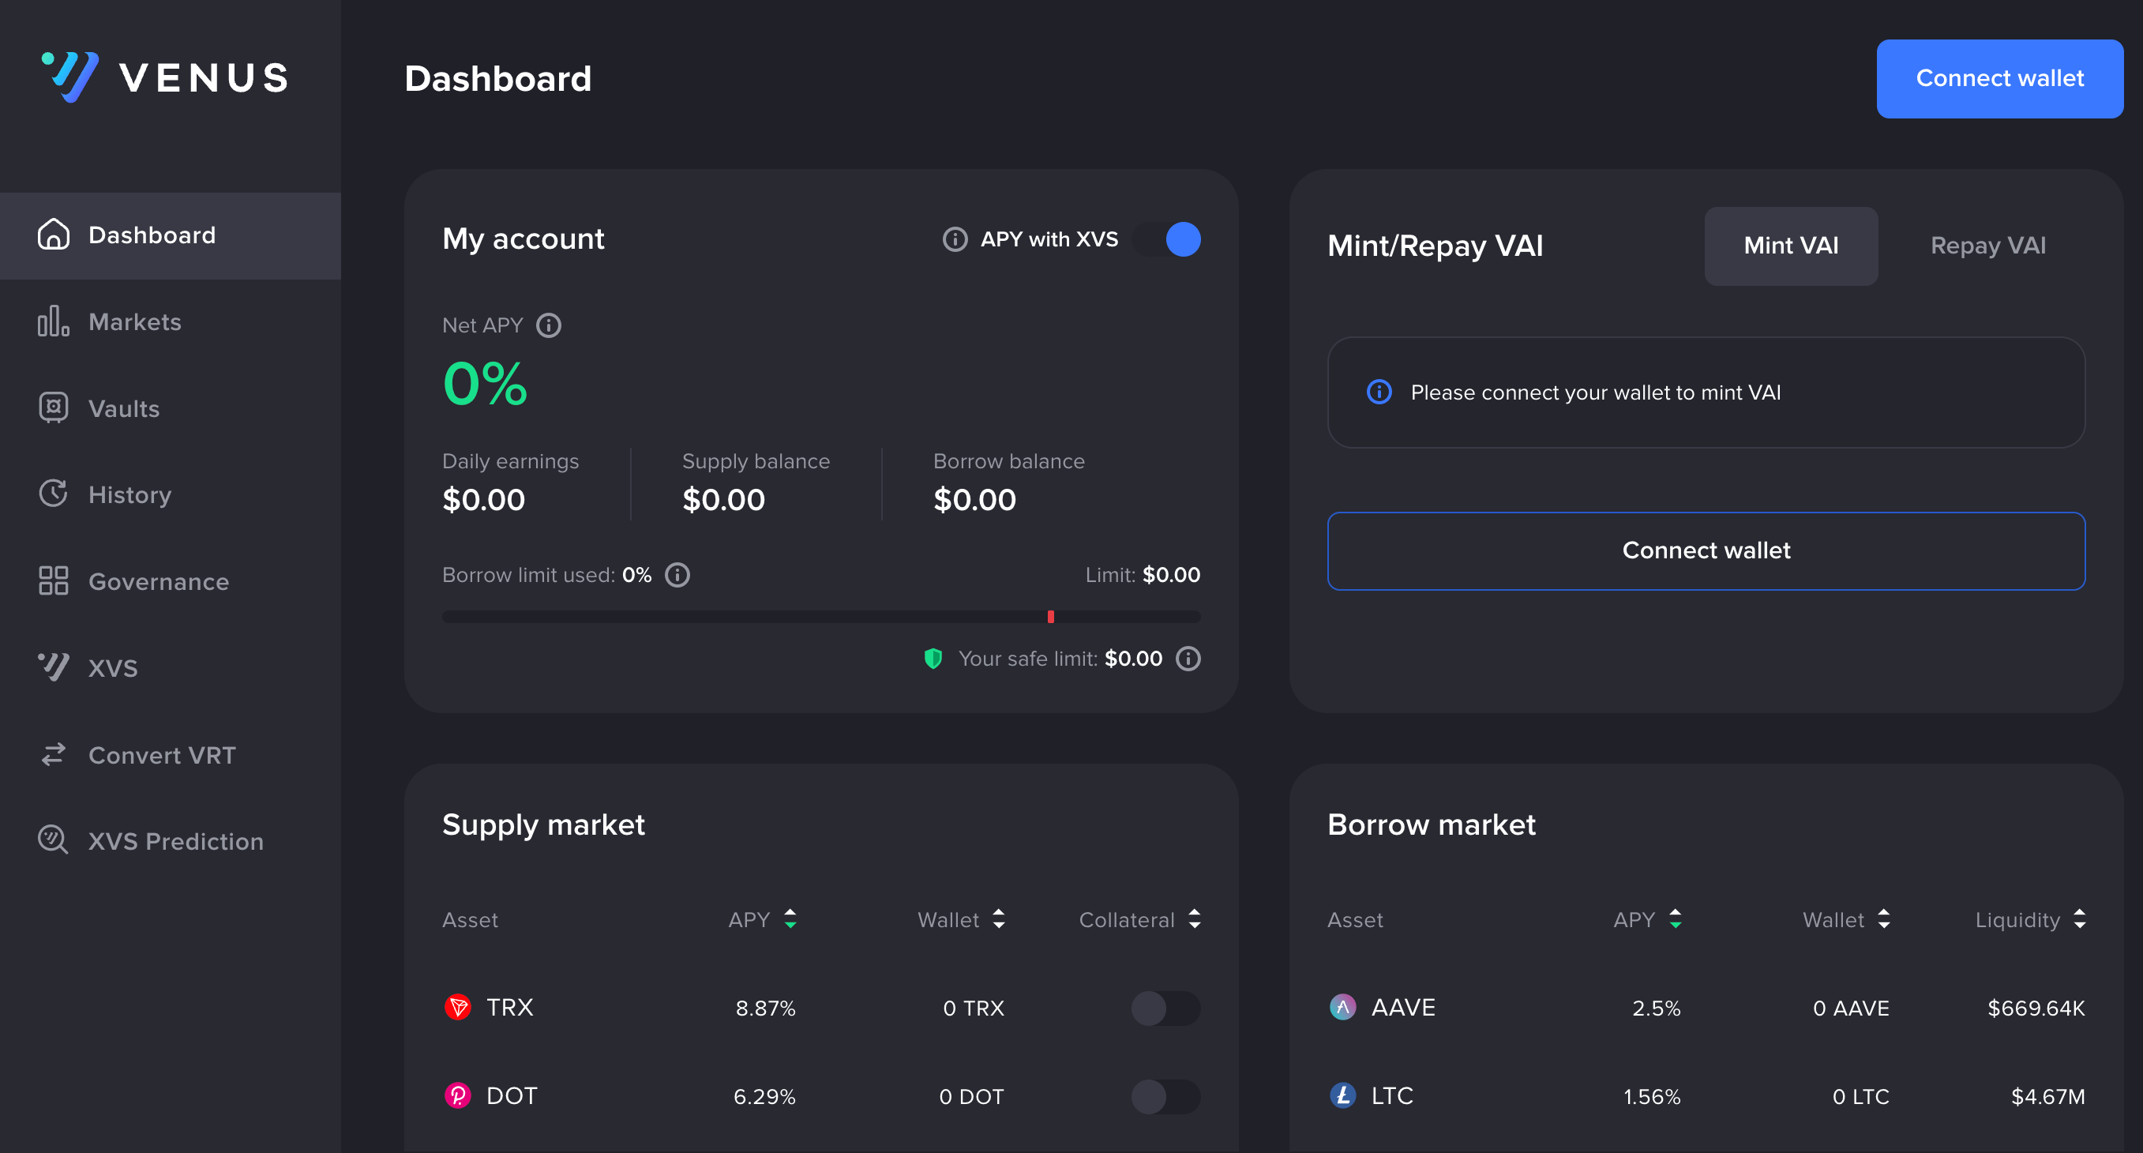
Task: Click the LTC 1.56% borrow APY
Action: [1652, 1096]
